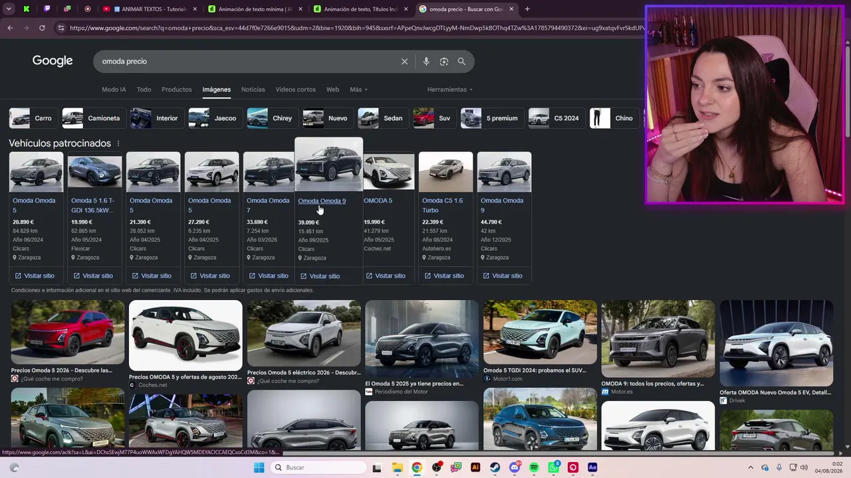This screenshot has width=851, height=478.
Task: Click the taskbar Buscar search box
Action: (x=319, y=467)
